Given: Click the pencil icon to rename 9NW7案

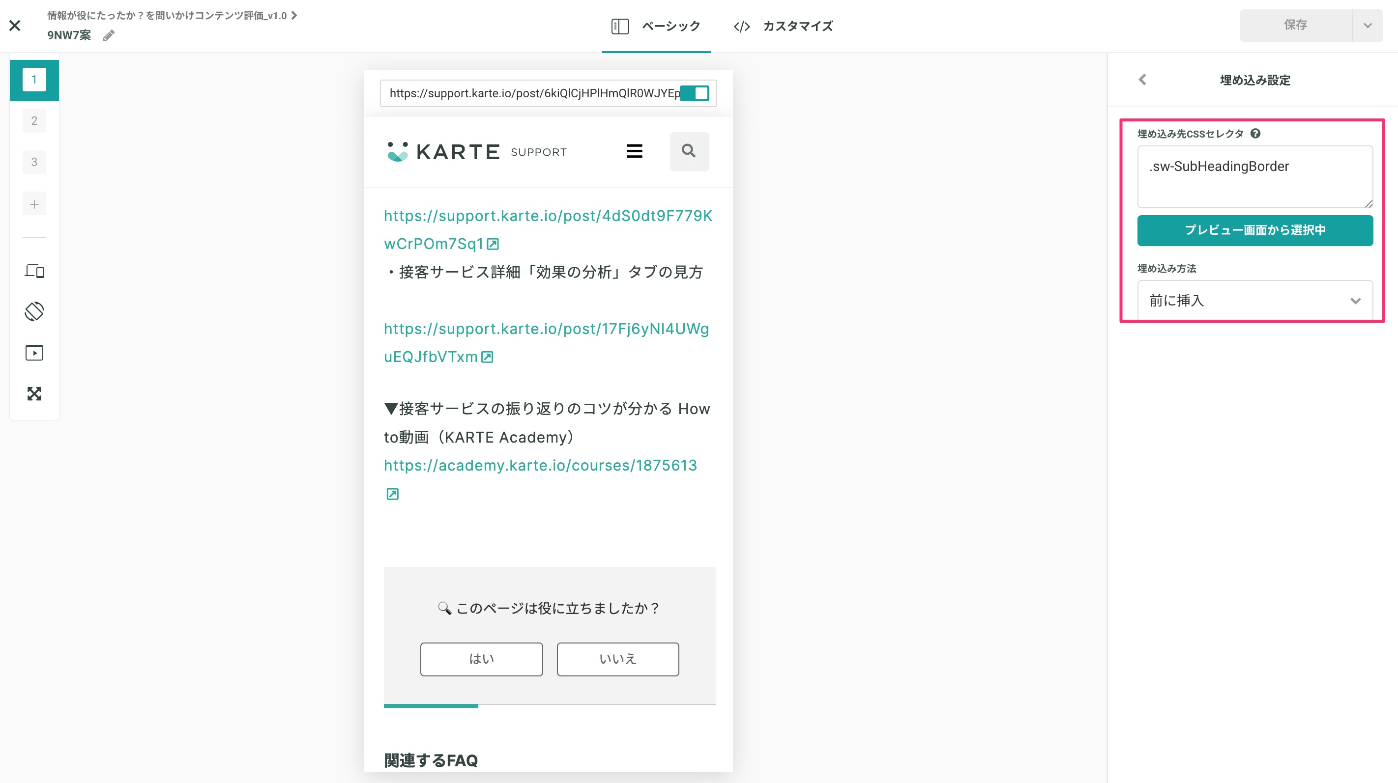Looking at the screenshot, I should tap(109, 36).
